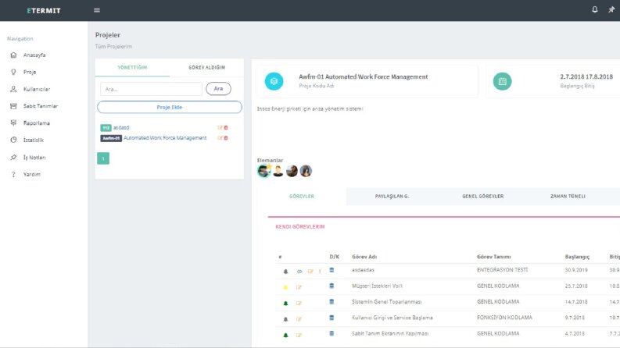Viewport: 620px width, 348px height.
Task: Click the fourth team member avatar
Action: pyautogui.click(x=306, y=171)
